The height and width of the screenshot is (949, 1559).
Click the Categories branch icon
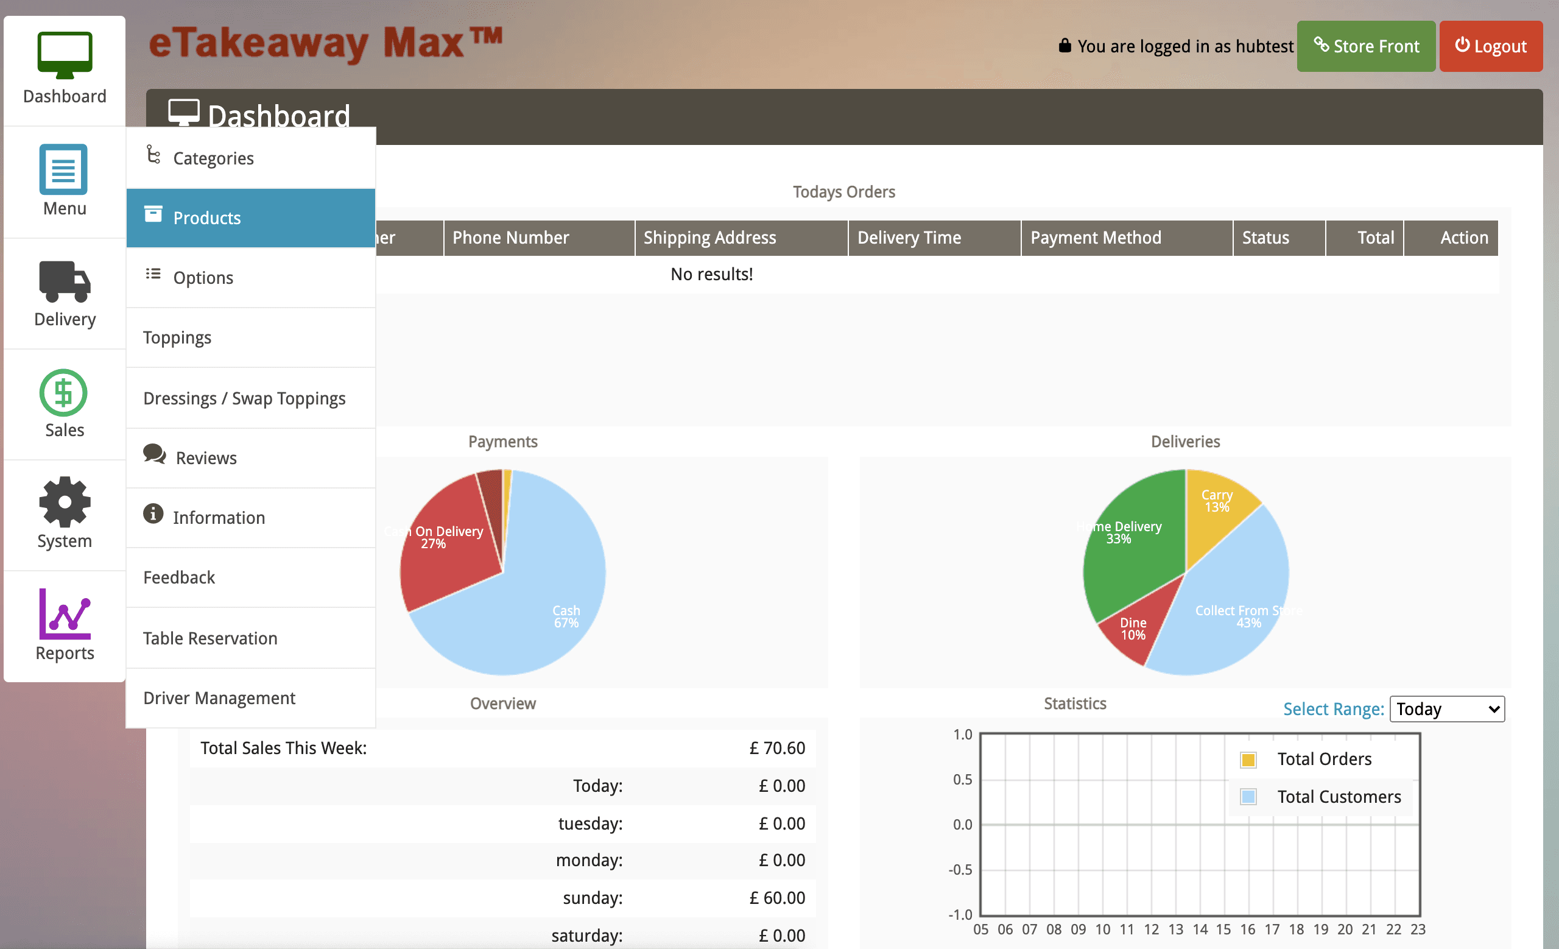click(153, 154)
